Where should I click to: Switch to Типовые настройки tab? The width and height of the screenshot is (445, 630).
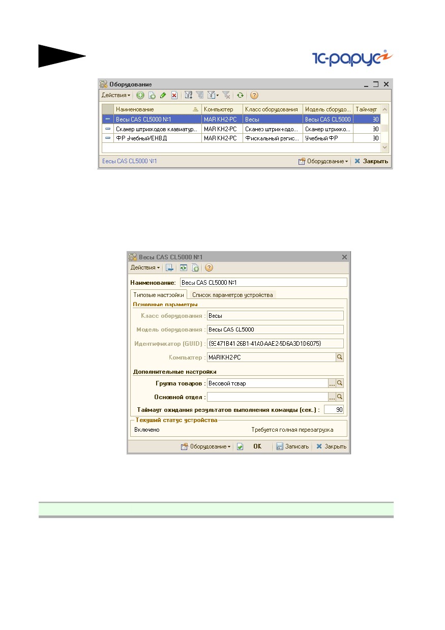coord(159,294)
